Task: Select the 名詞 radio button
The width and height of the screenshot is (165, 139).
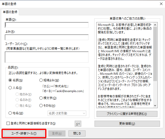Action: click(x=10, y=80)
